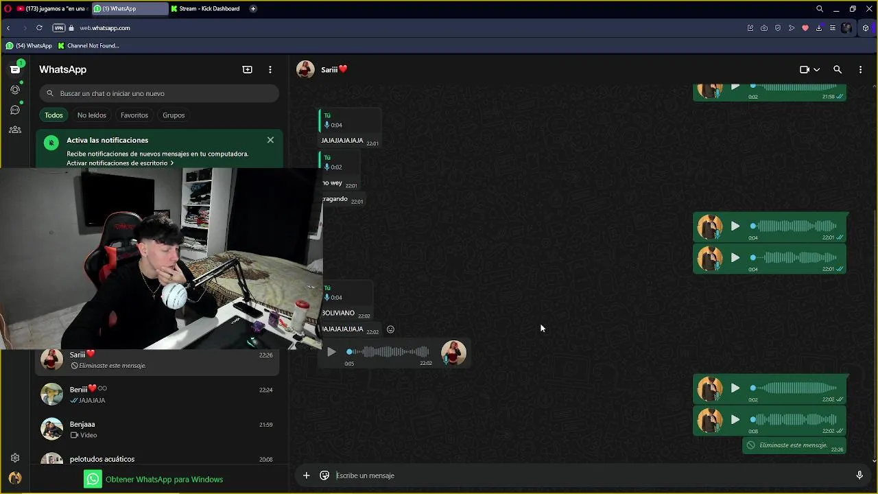Start a video call with camera icon
The image size is (878, 494).
click(805, 69)
